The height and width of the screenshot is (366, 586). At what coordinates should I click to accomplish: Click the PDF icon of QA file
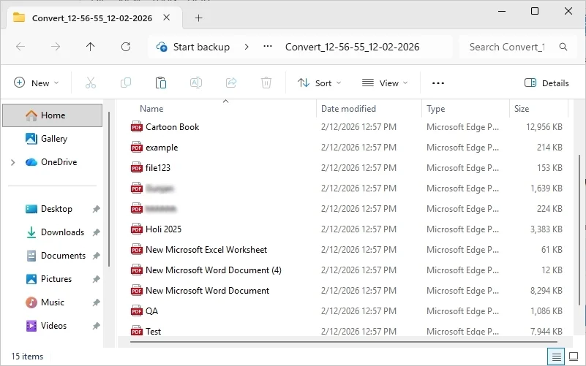[137, 310]
